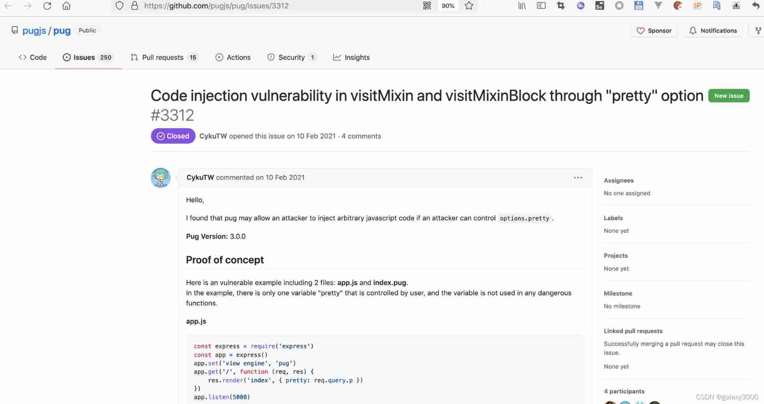Viewport: 764px width, 404px height.
Task: Open the cookie extension icon
Action: click(678, 6)
